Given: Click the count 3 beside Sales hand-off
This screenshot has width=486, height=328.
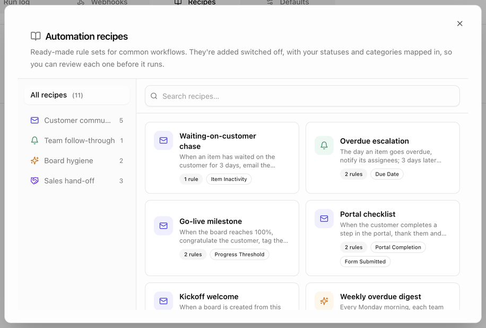Looking at the screenshot, I should coord(121,181).
